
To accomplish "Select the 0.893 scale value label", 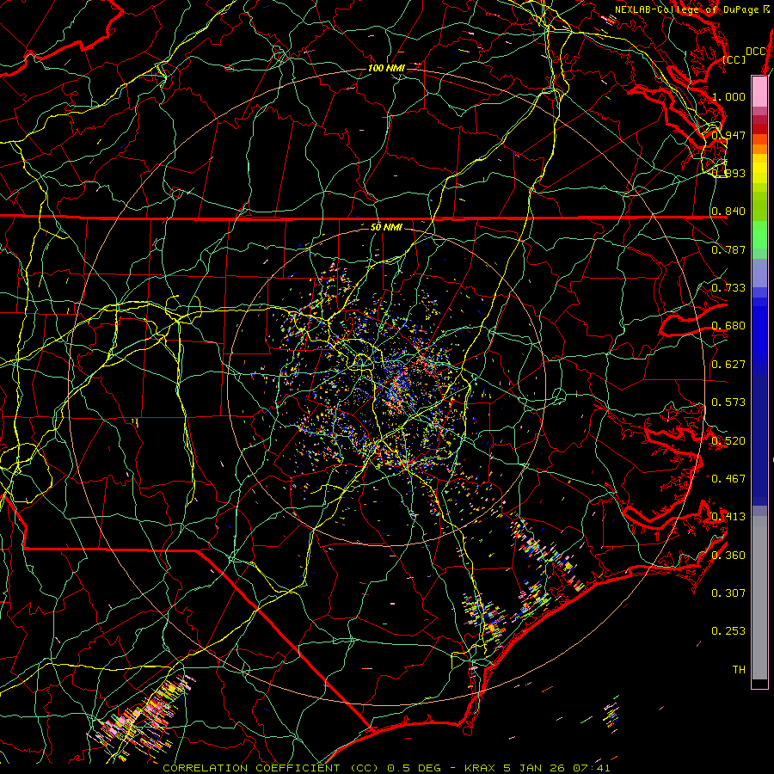I will click(x=728, y=173).
